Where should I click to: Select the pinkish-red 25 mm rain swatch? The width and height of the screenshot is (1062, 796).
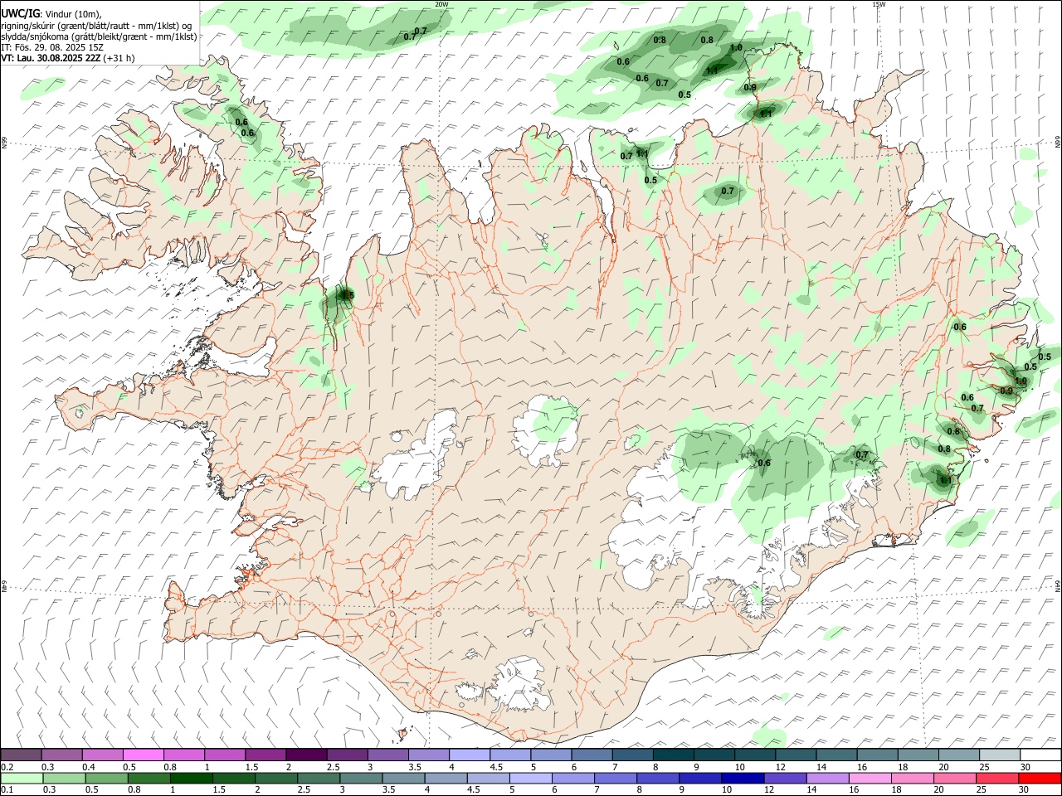(x=996, y=779)
